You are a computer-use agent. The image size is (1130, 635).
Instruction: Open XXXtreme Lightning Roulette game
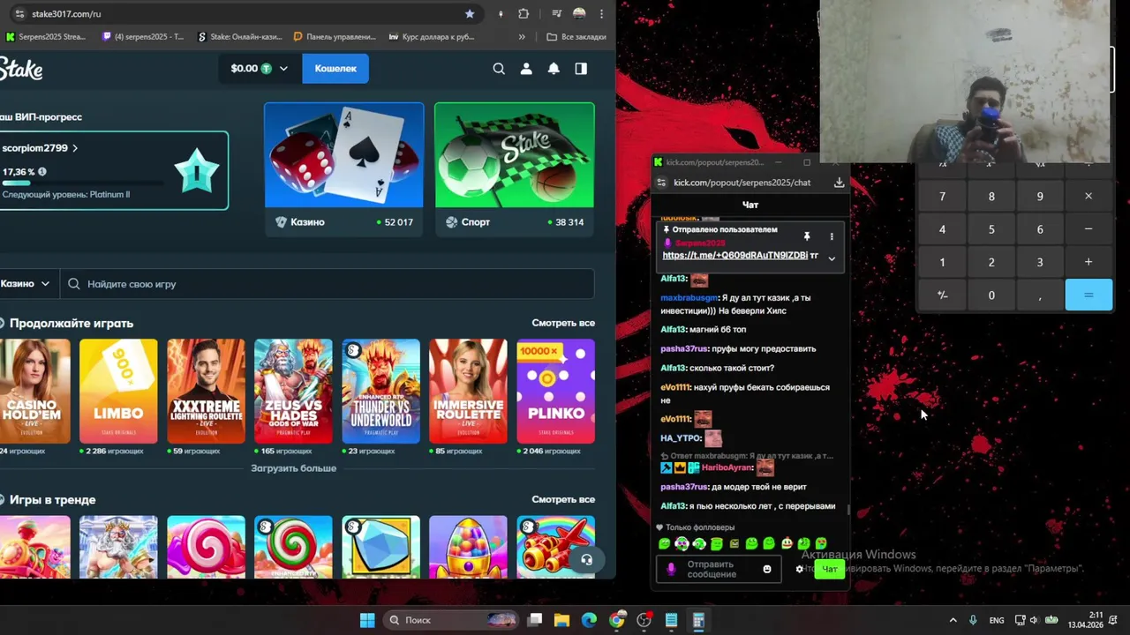206,391
